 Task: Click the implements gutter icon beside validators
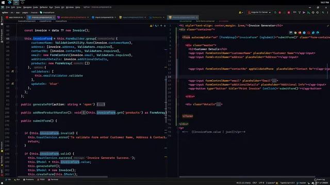tap(12, 71)
